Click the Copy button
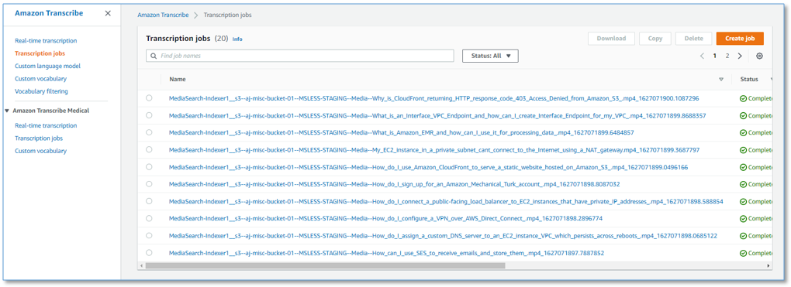The width and height of the screenshot is (791, 287). click(x=655, y=38)
